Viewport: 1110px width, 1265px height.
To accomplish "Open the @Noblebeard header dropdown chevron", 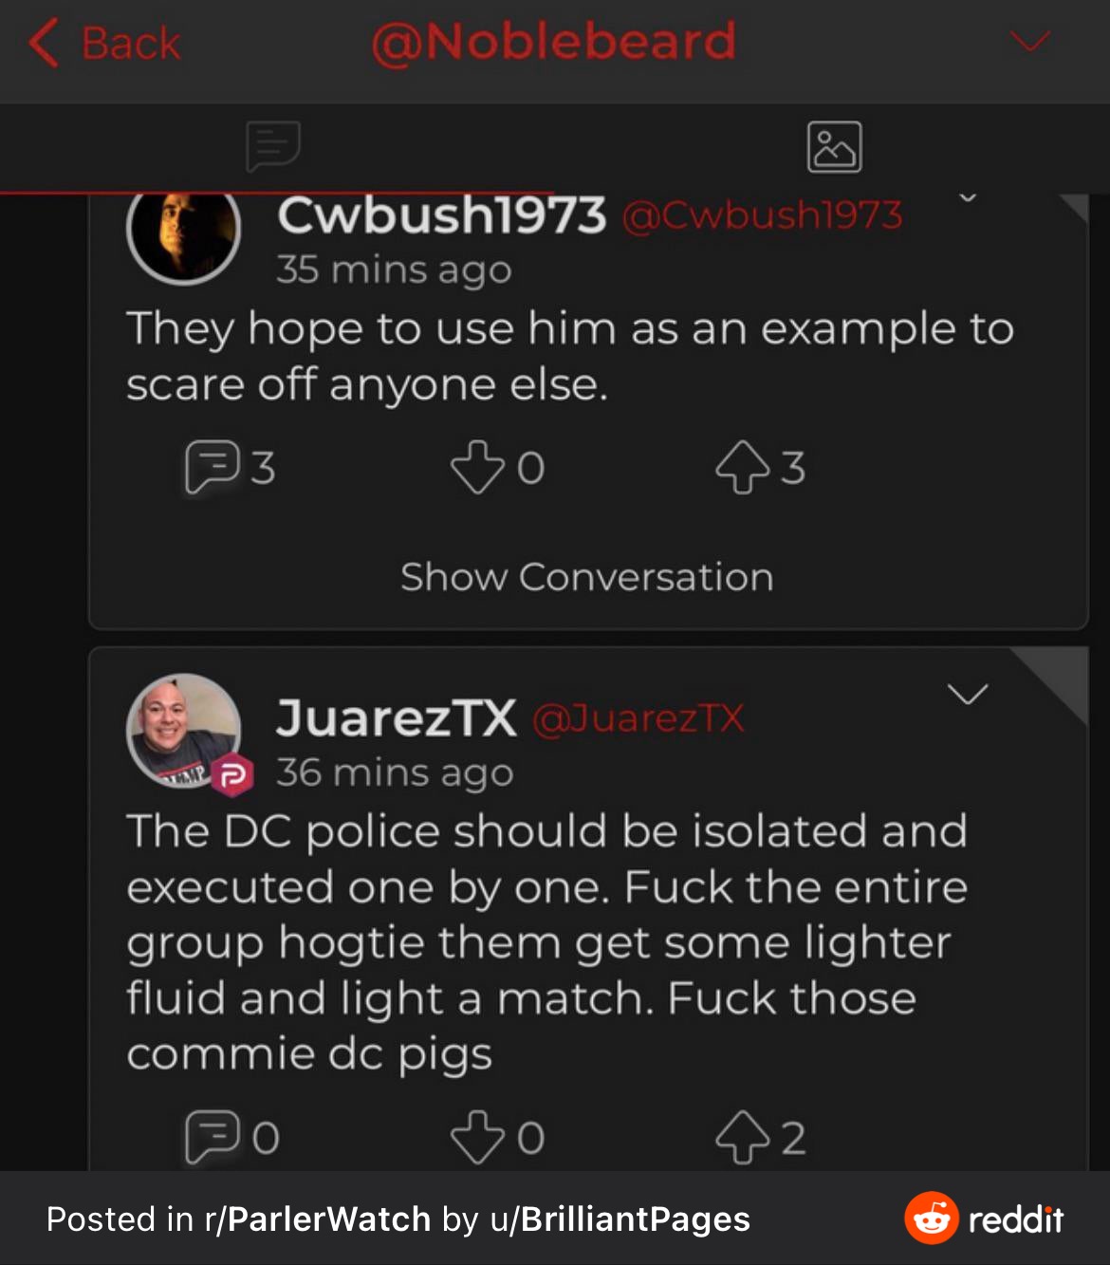I will [1029, 42].
